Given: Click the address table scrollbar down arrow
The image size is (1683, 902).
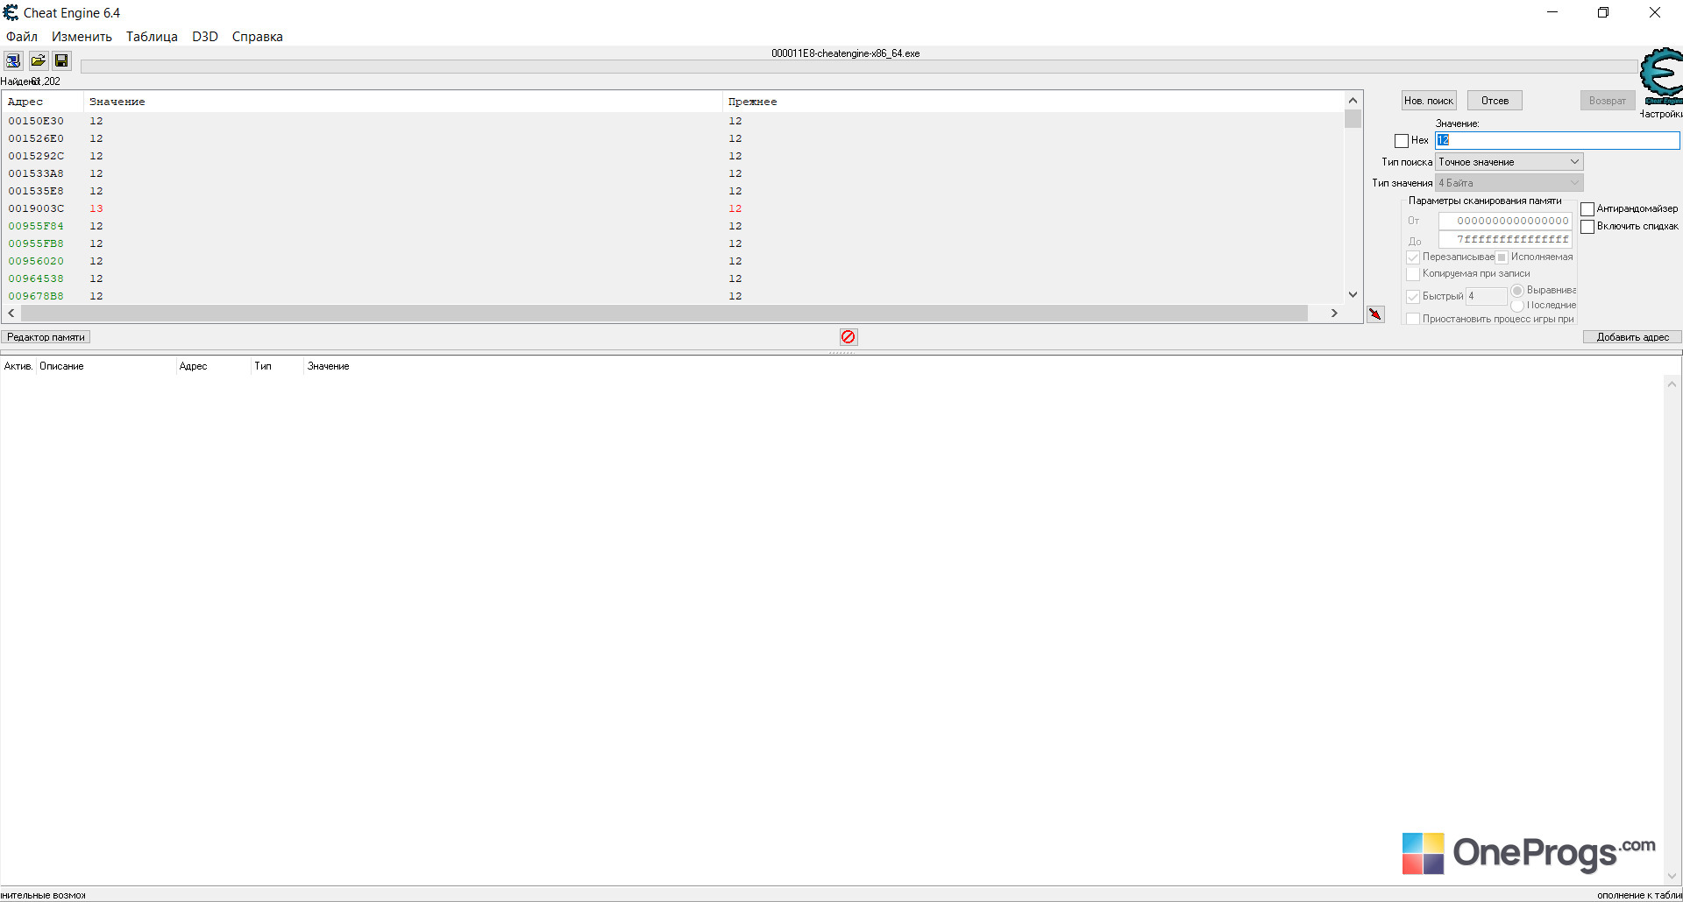Looking at the screenshot, I should [x=1672, y=875].
